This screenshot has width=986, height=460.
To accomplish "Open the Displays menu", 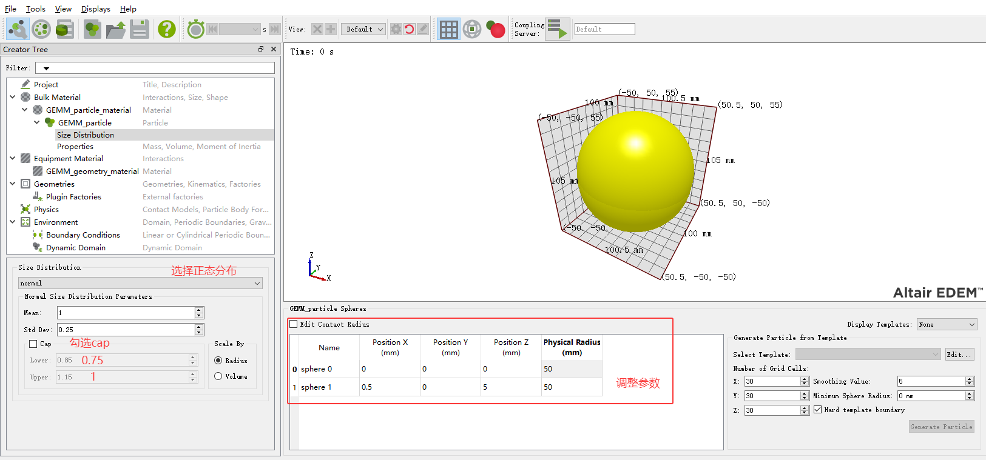I will click(x=95, y=9).
